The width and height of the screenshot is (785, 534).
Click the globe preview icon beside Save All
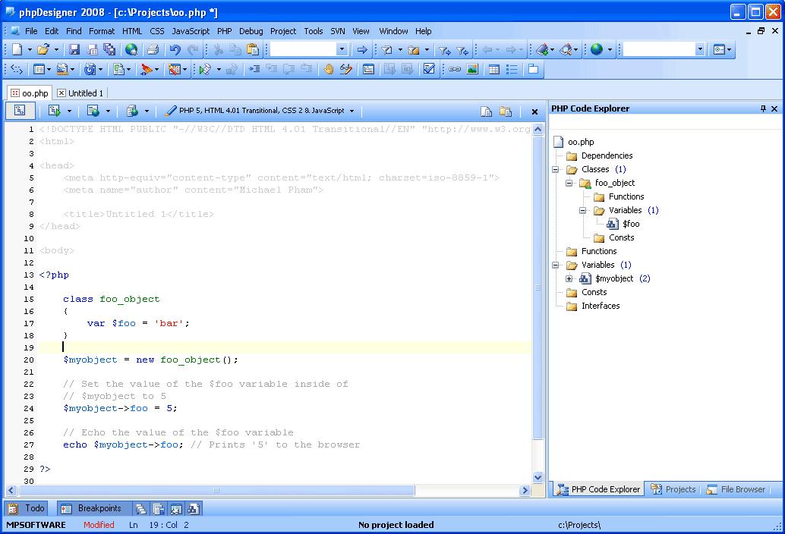coord(131,49)
